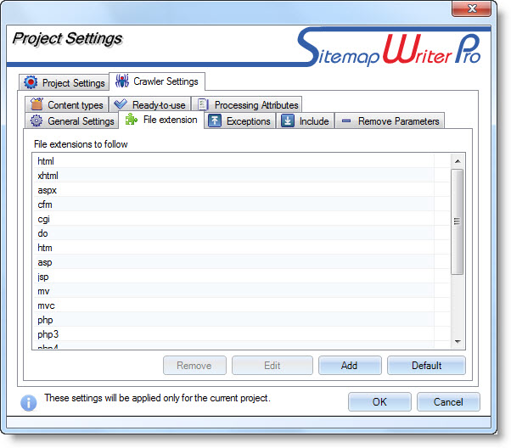Click the extensions list scrollbar thumb
This screenshot has height=448, width=511.
(458, 221)
